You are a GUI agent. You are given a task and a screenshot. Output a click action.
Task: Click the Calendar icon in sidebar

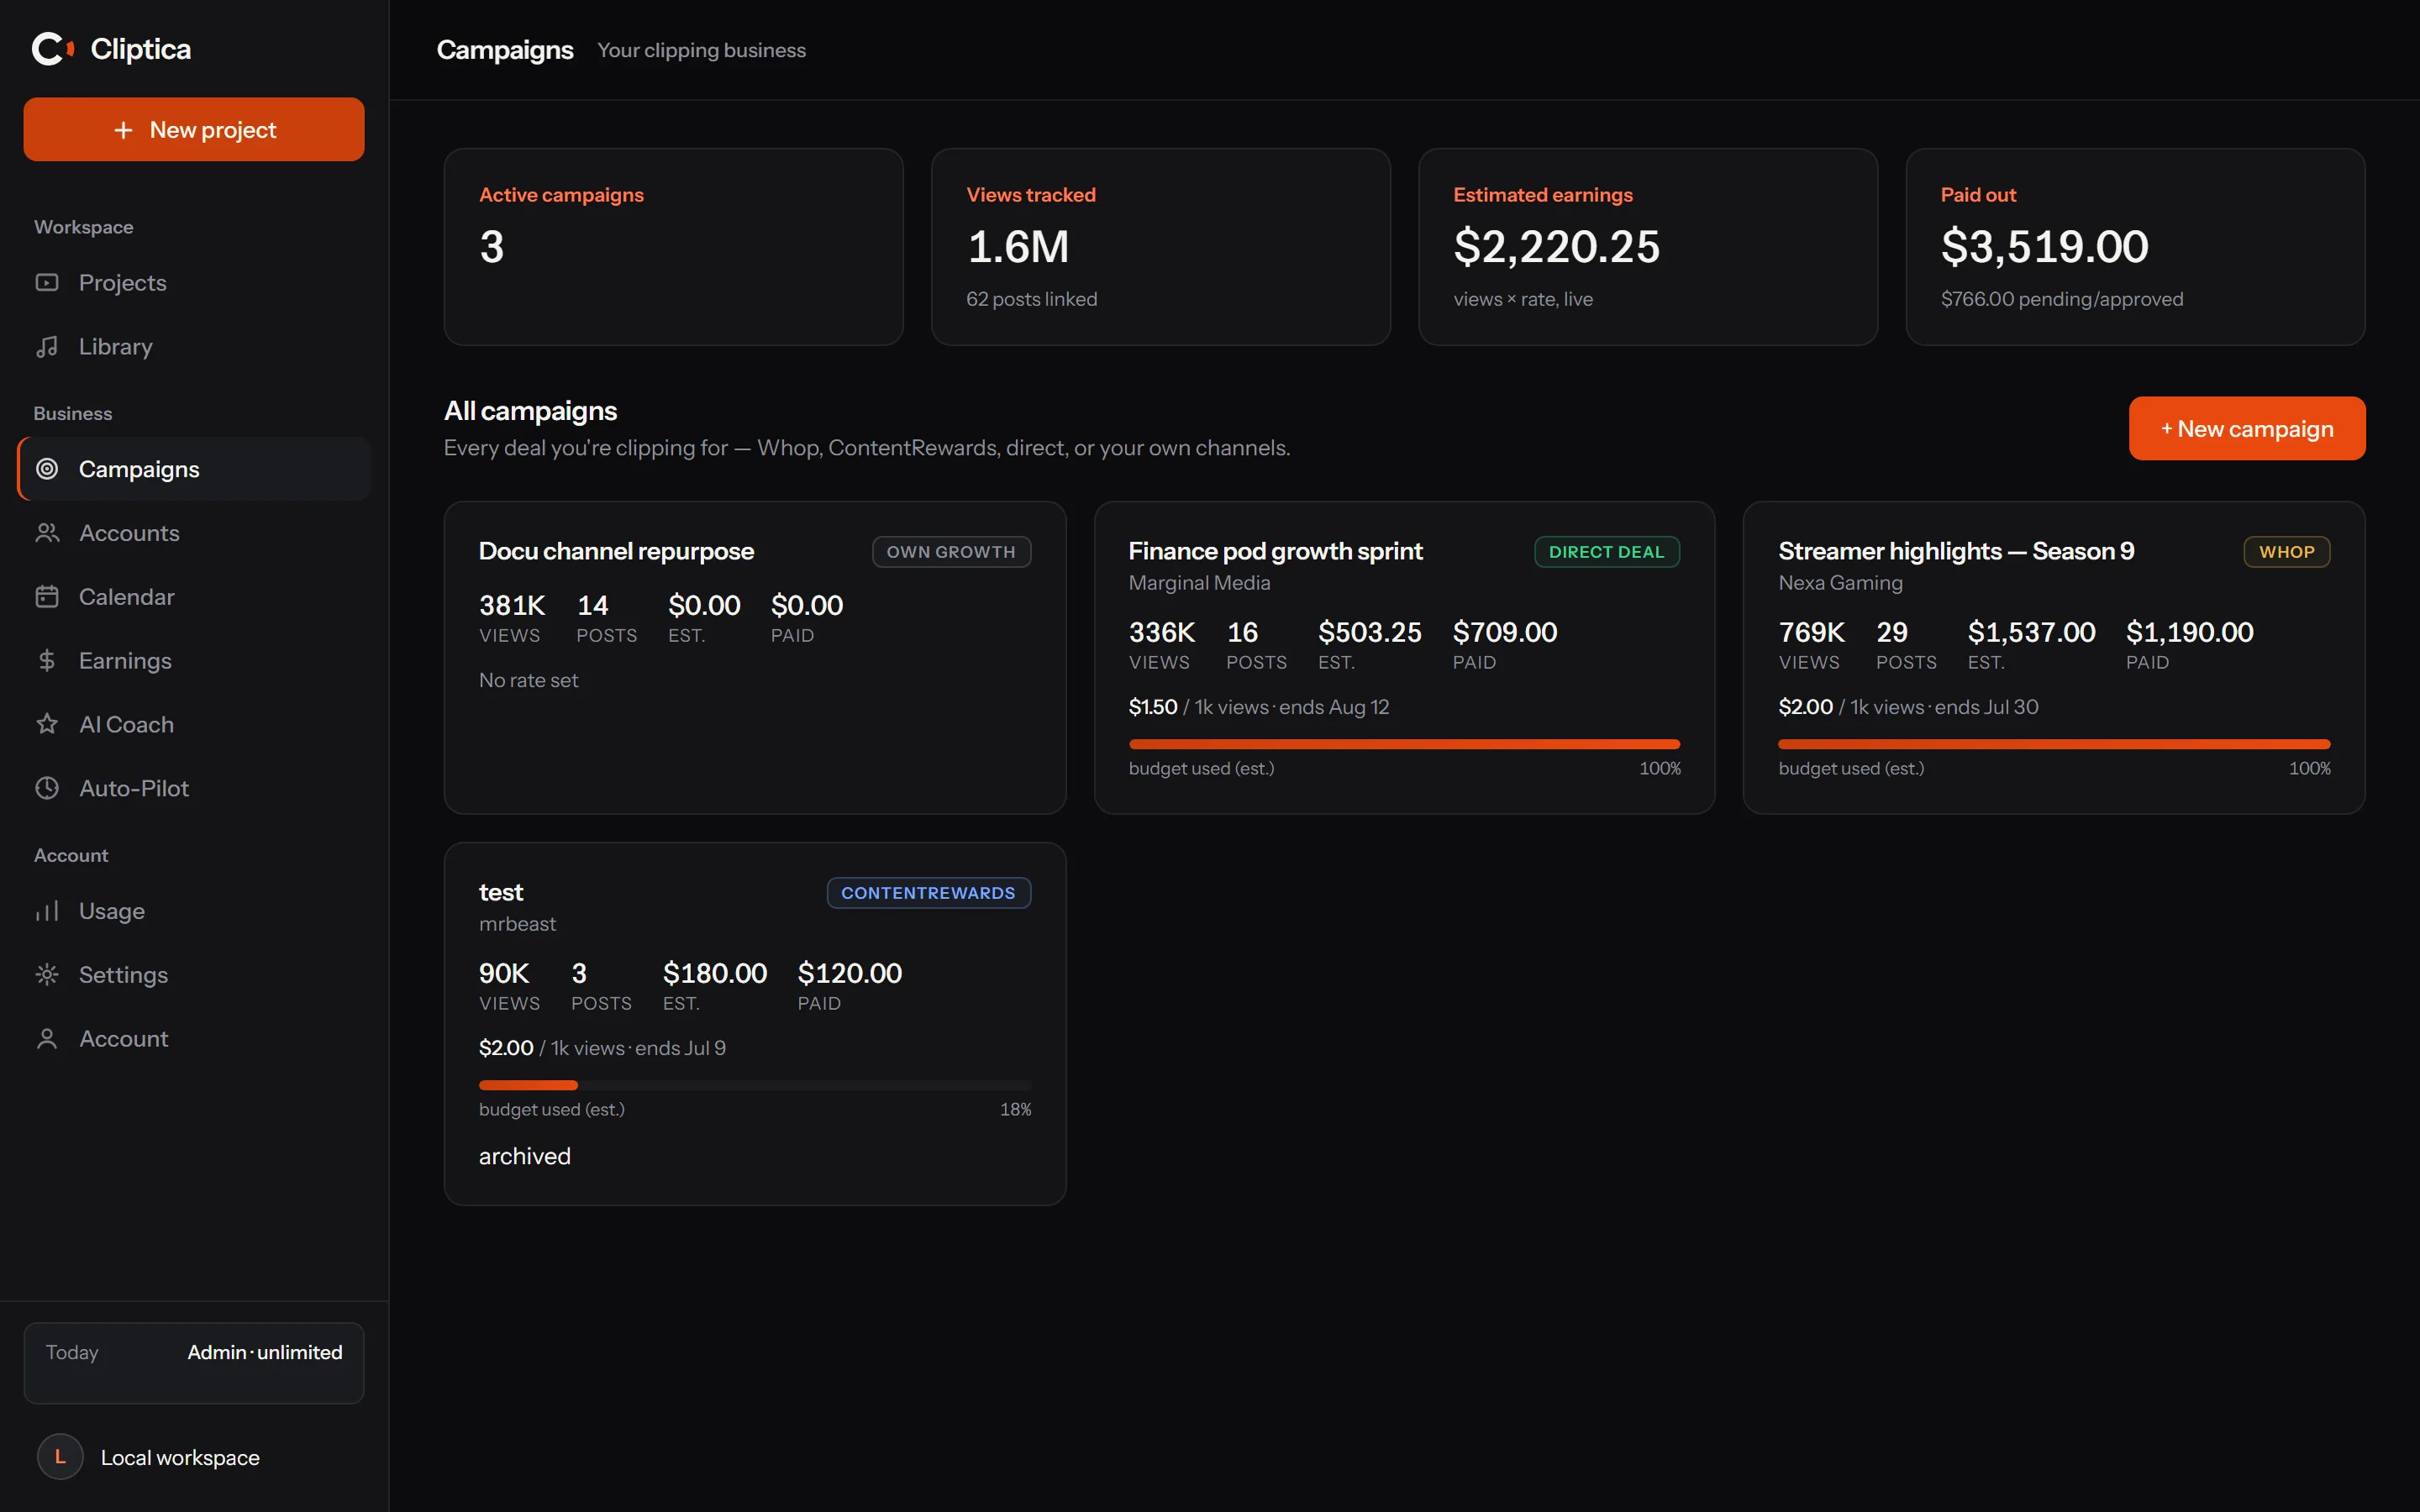(47, 597)
